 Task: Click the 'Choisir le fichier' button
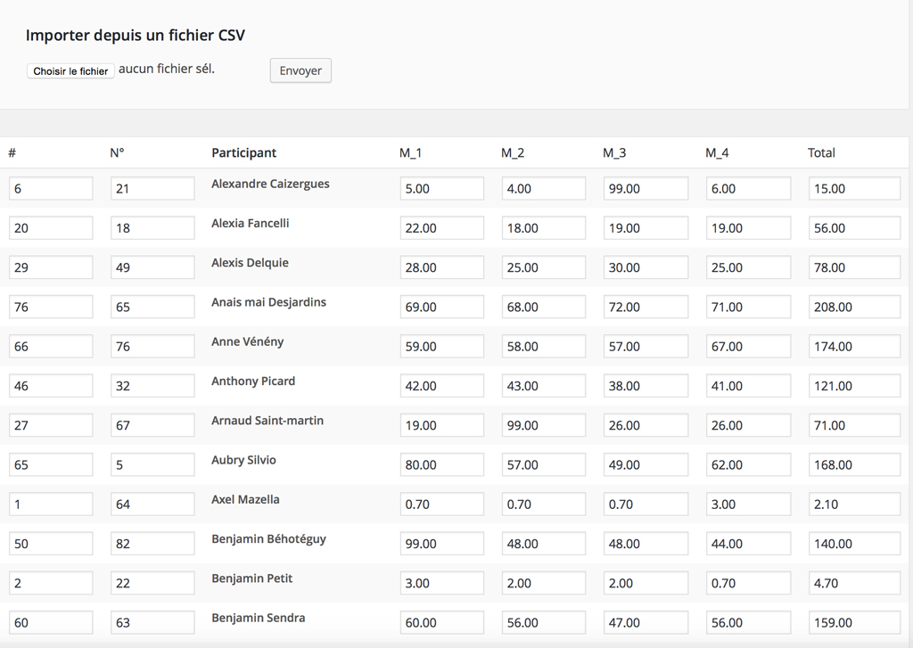point(70,71)
